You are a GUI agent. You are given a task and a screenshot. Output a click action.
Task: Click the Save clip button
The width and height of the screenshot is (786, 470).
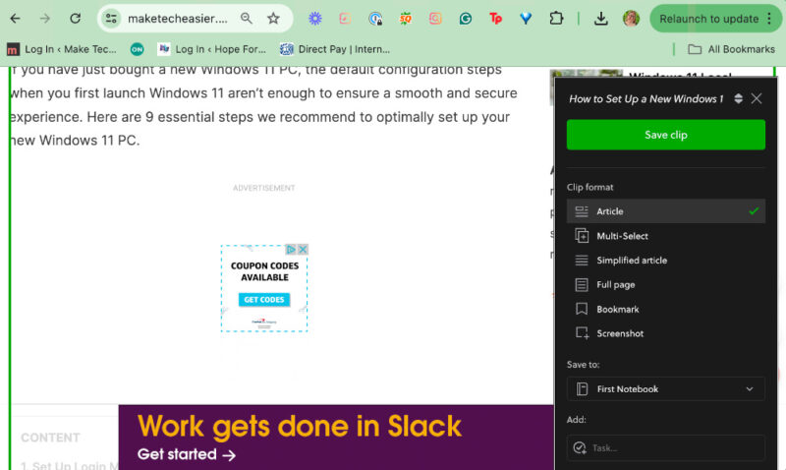[x=666, y=135]
